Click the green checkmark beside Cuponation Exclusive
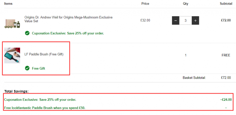This screenshot has width=236, height=115. [27, 33]
